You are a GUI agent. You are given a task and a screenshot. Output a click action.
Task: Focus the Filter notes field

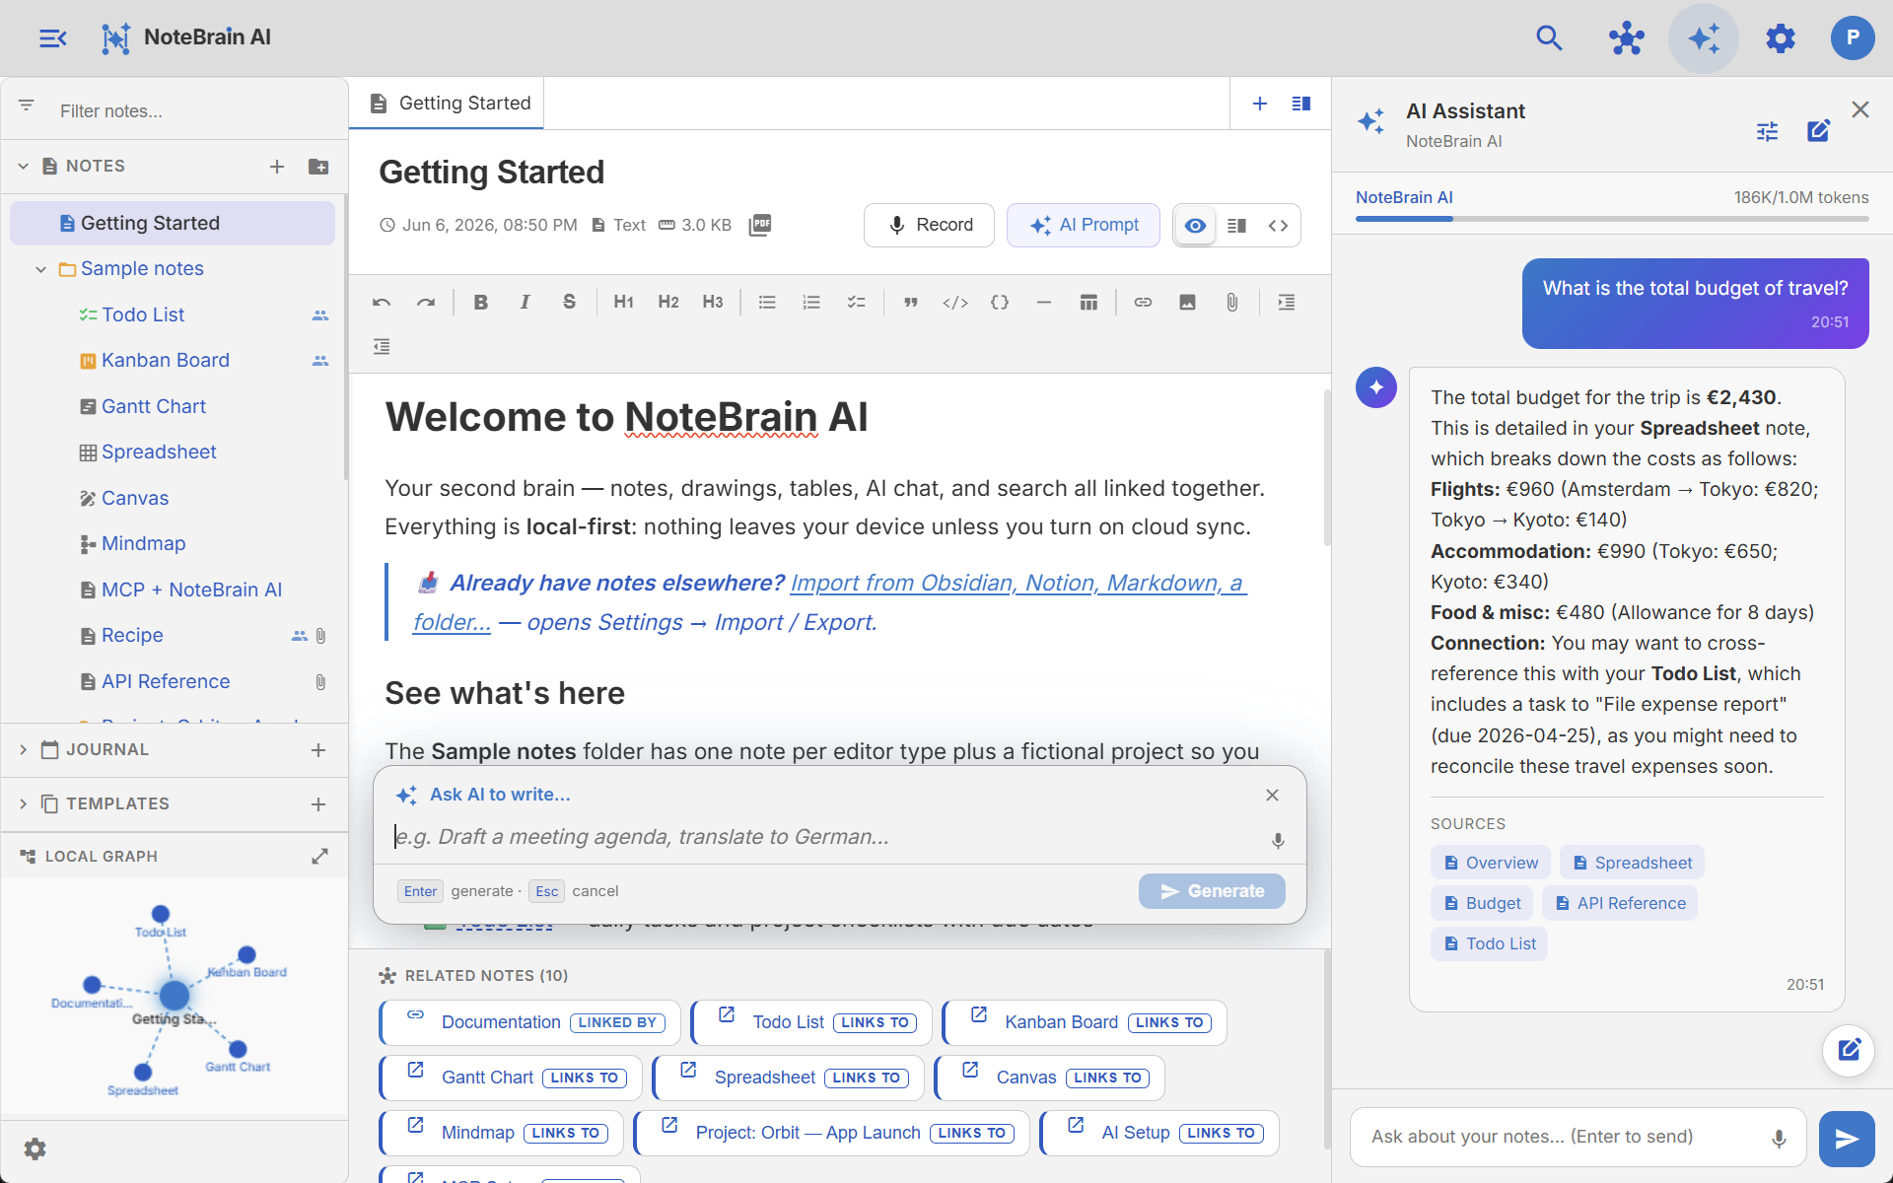pos(192,111)
